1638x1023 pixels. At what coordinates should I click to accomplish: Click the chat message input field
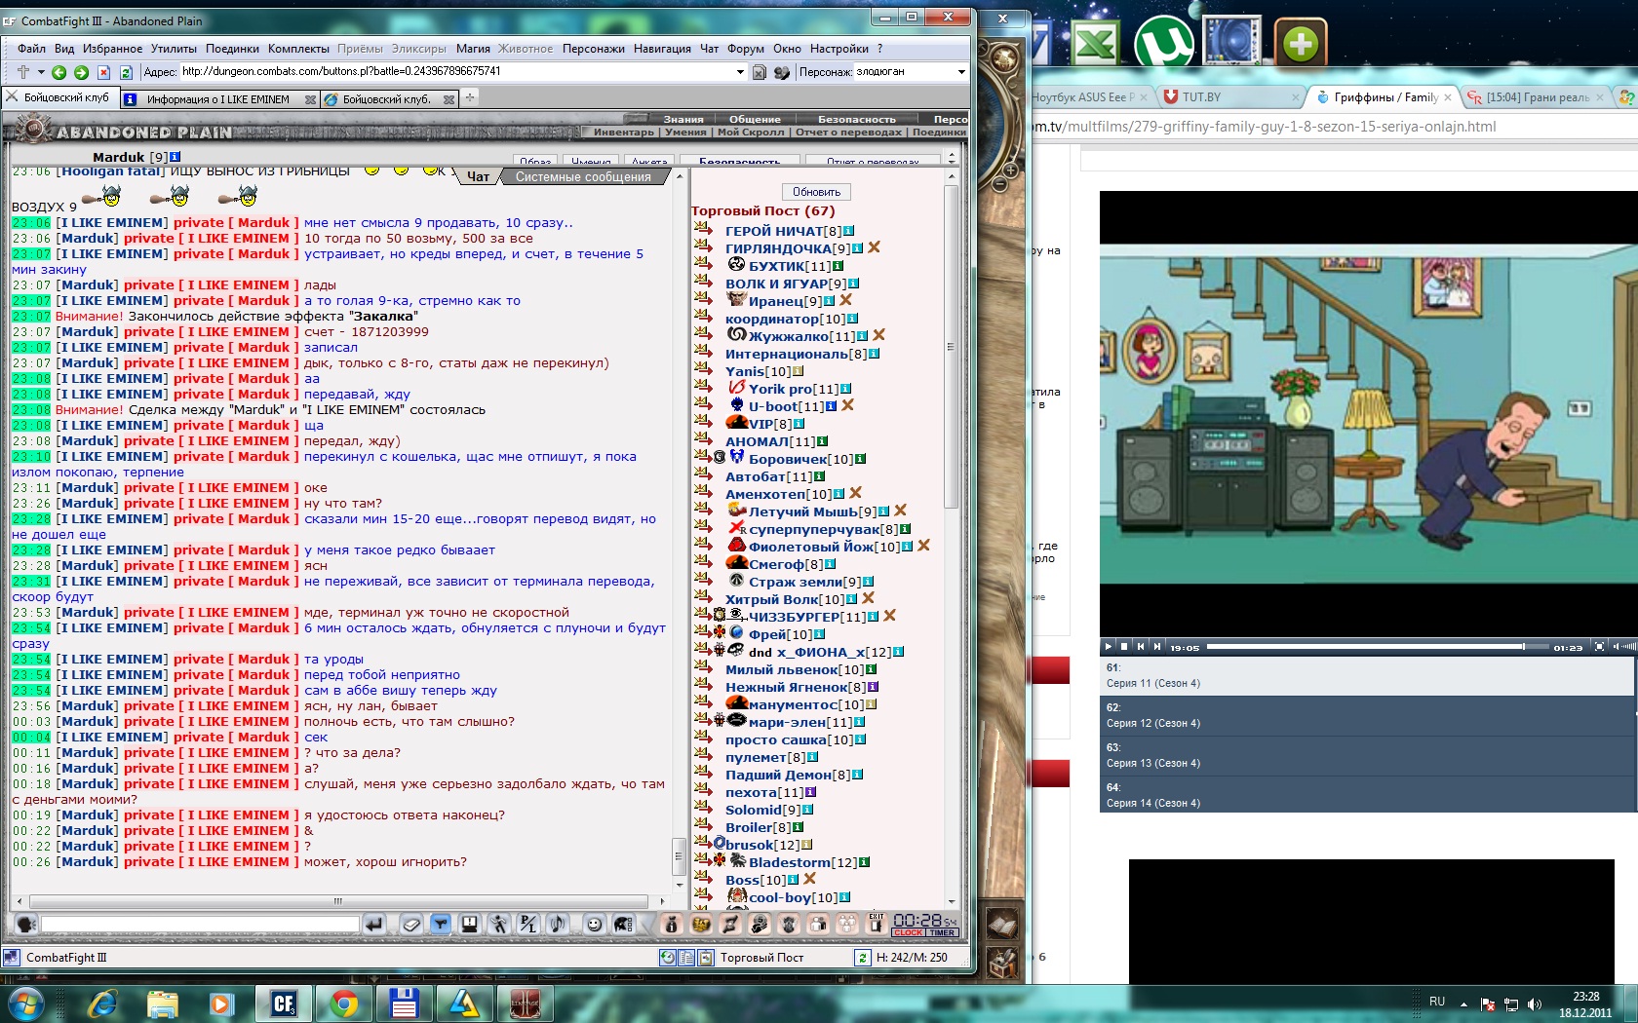click(200, 924)
